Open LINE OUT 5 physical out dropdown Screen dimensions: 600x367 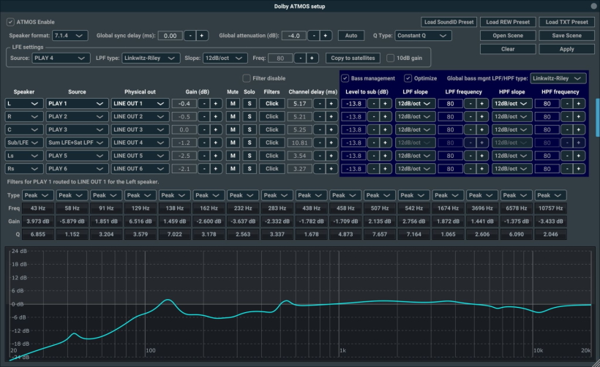click(x=140, y=156)
